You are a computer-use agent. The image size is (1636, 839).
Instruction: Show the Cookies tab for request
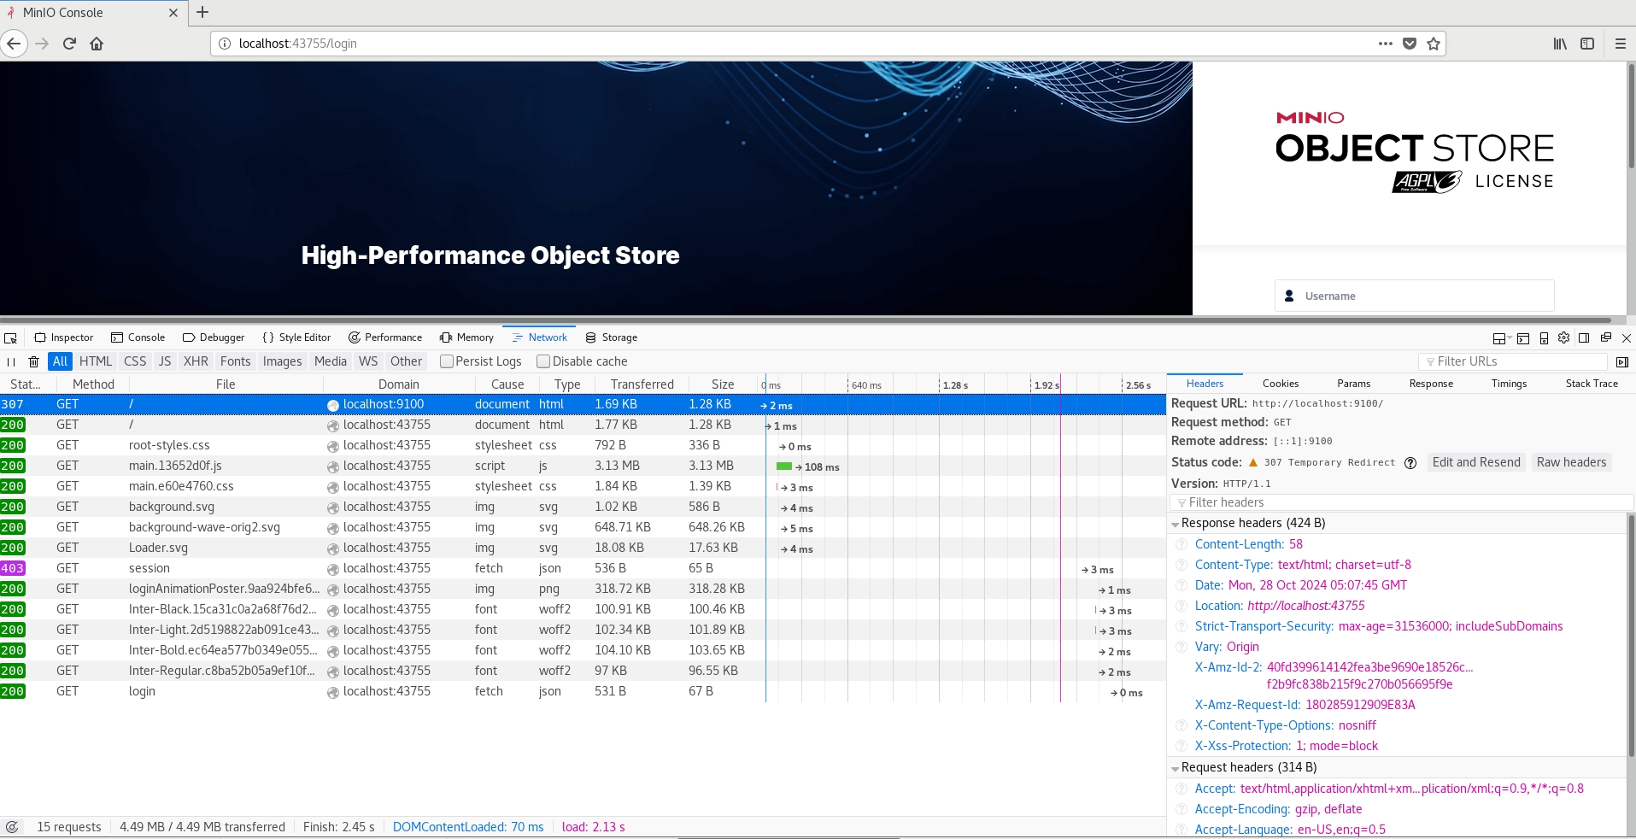[1280, 384]
